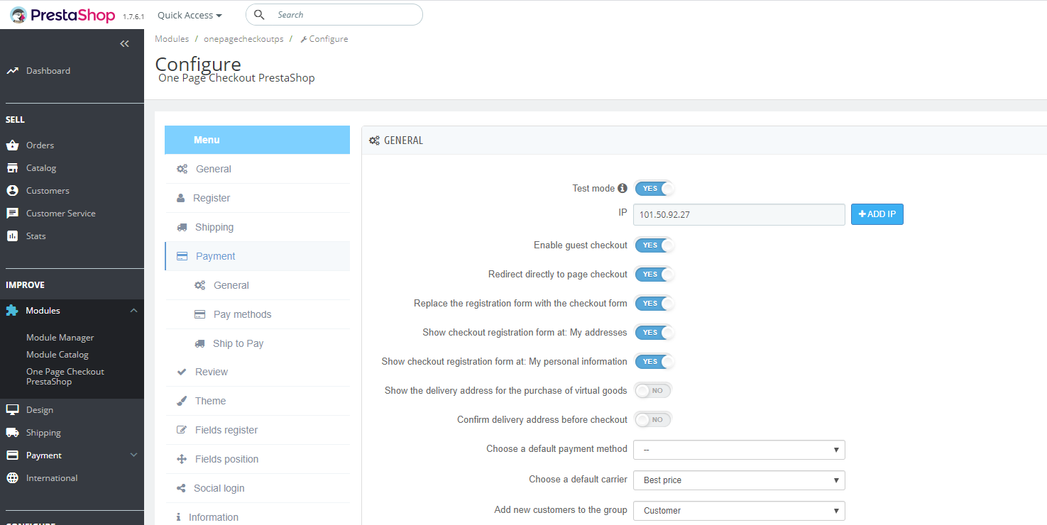Toggle Show registration form at My personal information
This screenshot has height=525, width=1047.
click(x=653, y=362)
